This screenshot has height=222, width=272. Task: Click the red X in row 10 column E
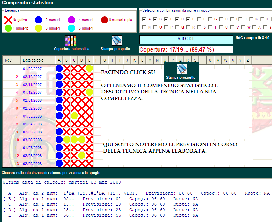(89, 140)
